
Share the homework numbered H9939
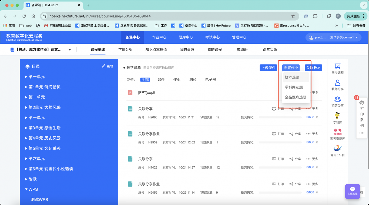295,134
